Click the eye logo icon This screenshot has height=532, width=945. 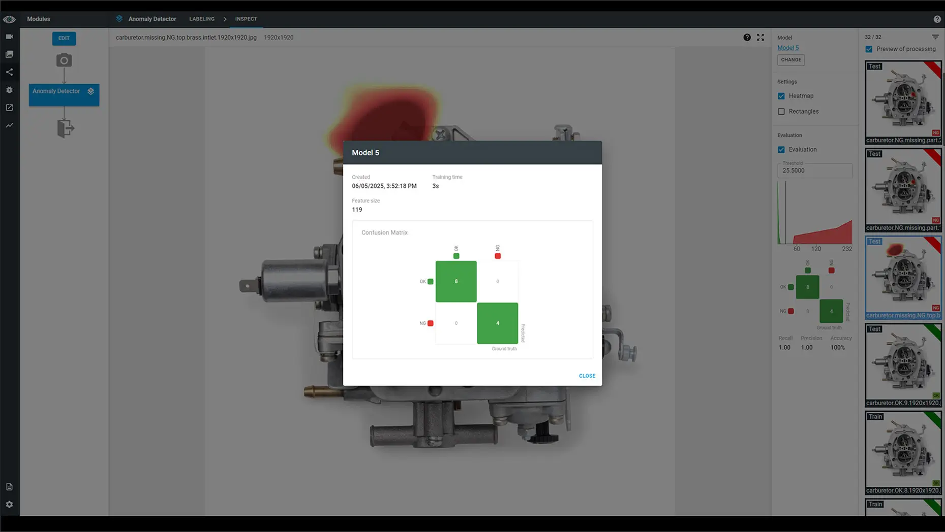(x=9, y=19)
